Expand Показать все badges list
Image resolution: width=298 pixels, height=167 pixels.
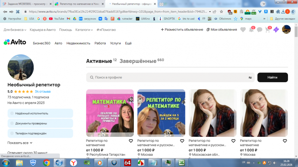(x=20, y=143)
